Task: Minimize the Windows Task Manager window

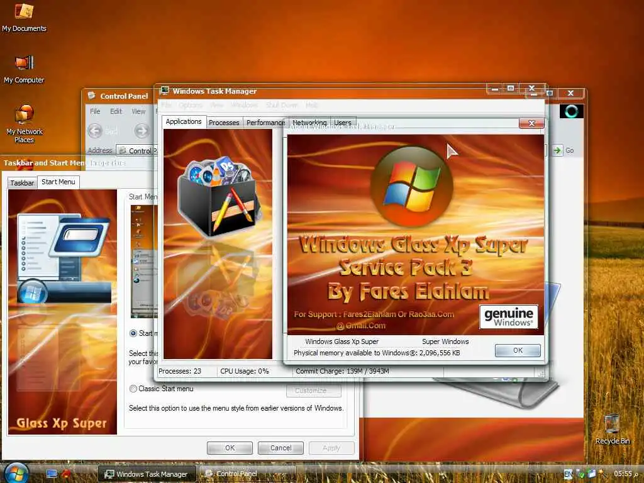Action: (495, 88)
